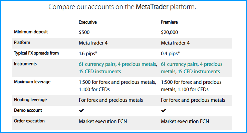Click the Executive demo account checkmark
The width and height of the screenshot is (247, 133).
click(81, 111)
